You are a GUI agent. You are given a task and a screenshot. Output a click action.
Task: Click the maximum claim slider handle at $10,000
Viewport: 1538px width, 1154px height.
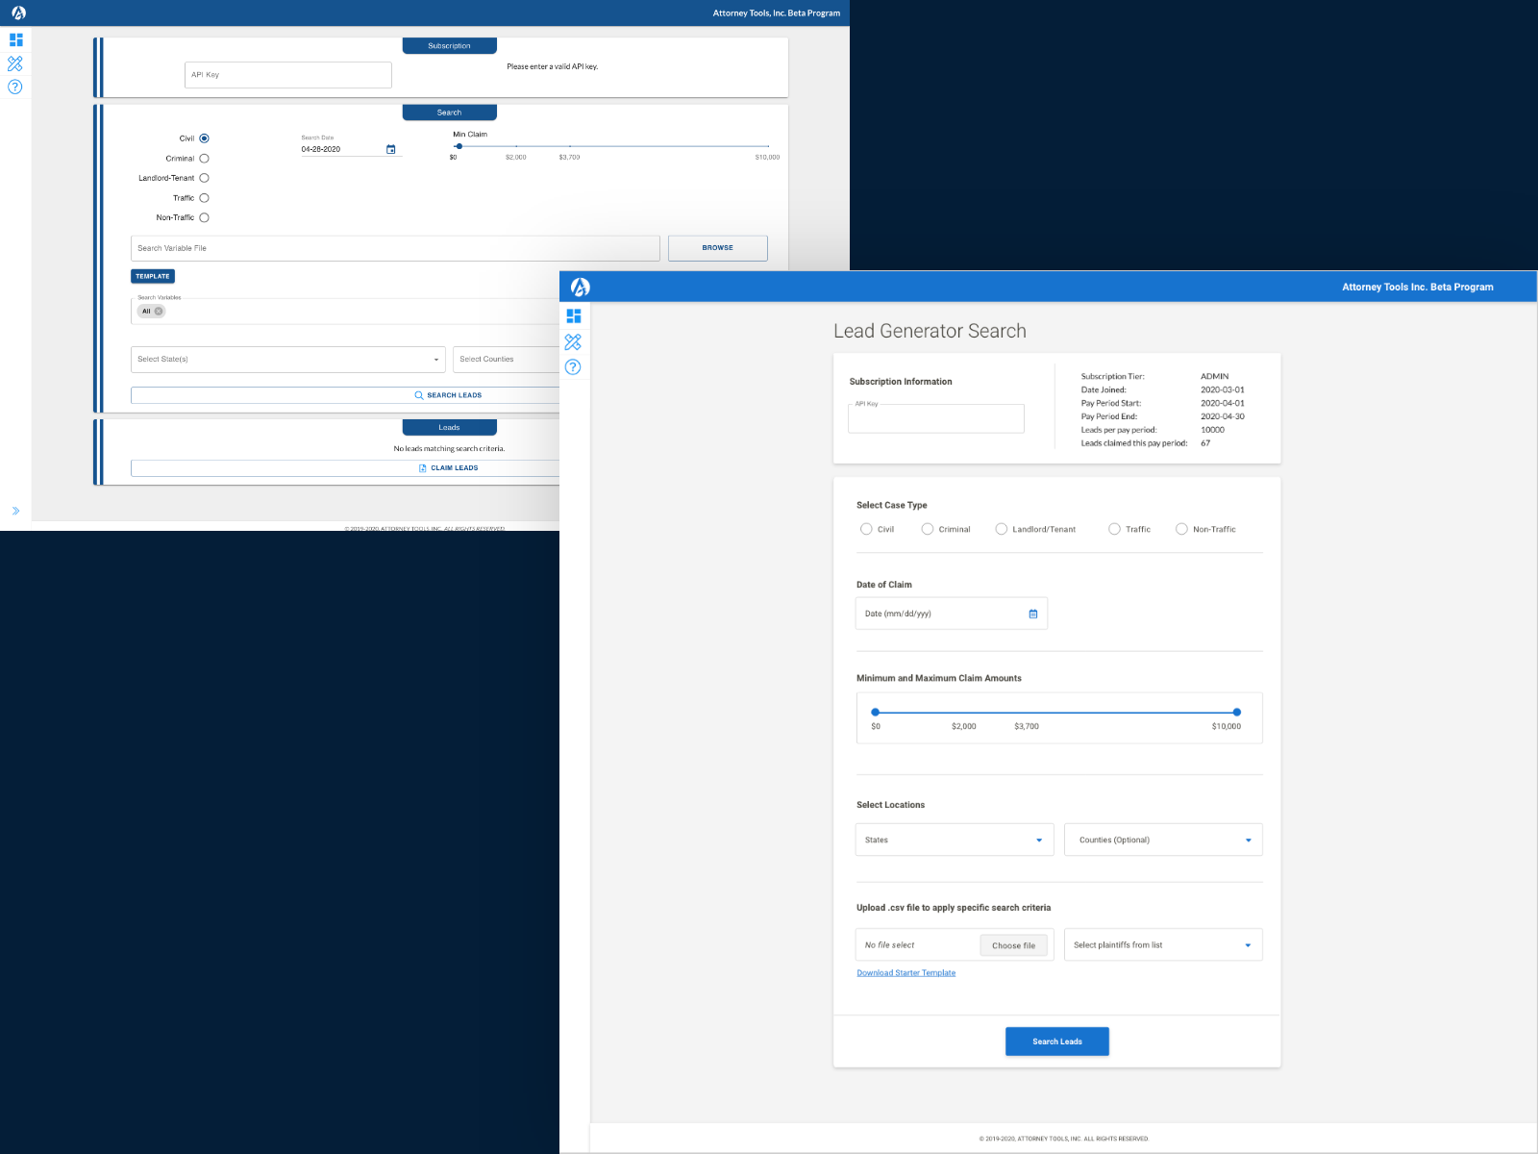tap(1236, 713)
